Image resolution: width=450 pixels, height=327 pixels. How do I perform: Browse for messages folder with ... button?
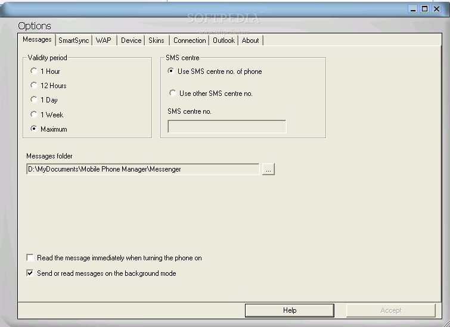268,169
